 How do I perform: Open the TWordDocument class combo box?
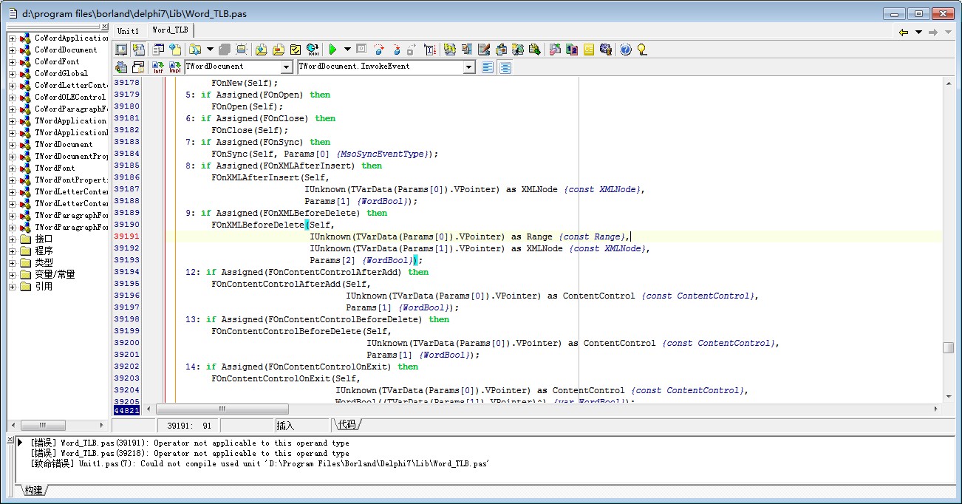(287, 67)
